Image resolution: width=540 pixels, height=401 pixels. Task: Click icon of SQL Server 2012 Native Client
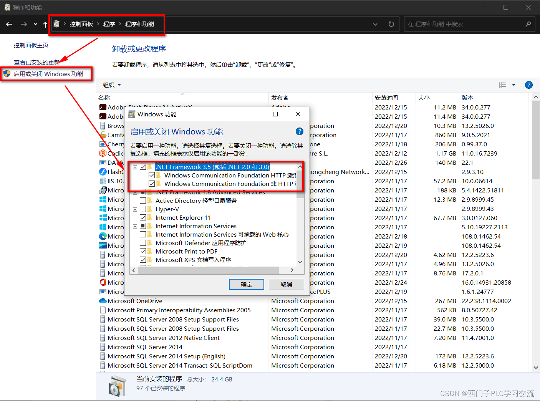coord(103,338)
